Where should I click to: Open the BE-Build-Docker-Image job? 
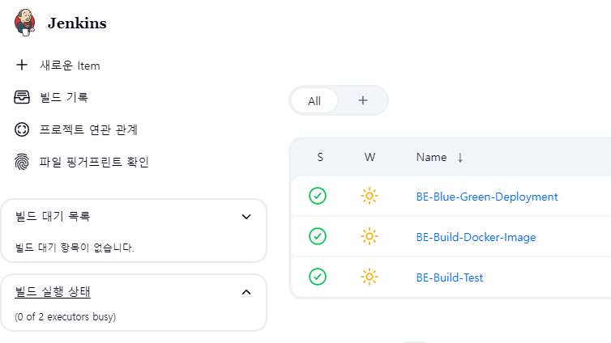[476, 237]
